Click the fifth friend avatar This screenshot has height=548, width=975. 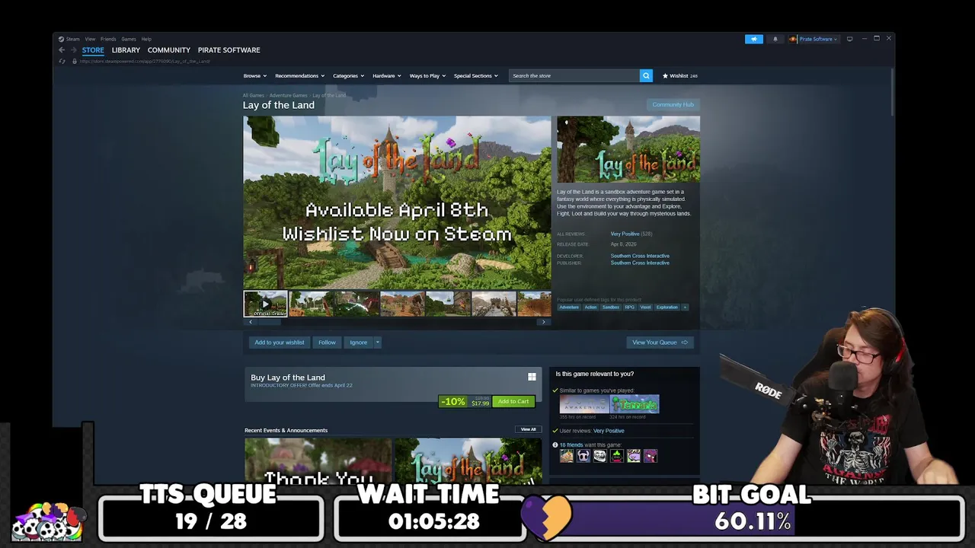click(633, 456)
